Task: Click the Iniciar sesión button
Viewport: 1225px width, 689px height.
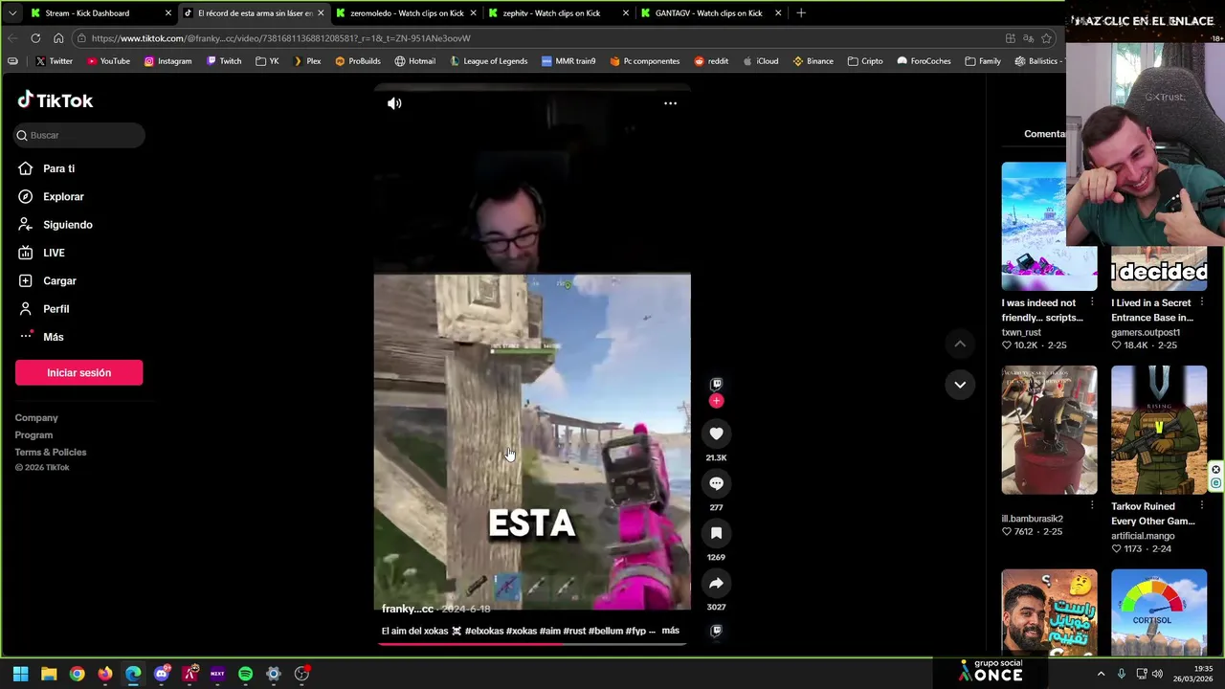Action: (x=78, y=372)
